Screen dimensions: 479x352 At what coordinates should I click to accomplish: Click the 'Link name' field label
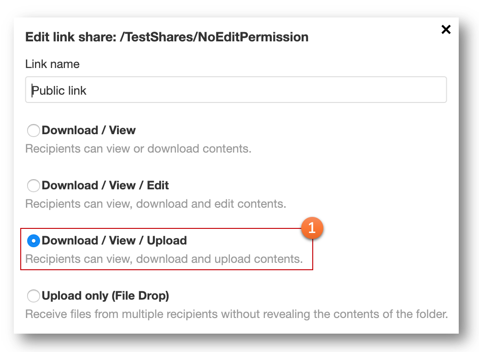tap(52, 64)
